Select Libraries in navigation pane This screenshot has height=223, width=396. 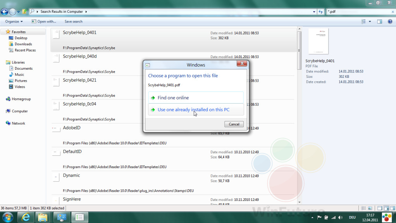[18, 62]
